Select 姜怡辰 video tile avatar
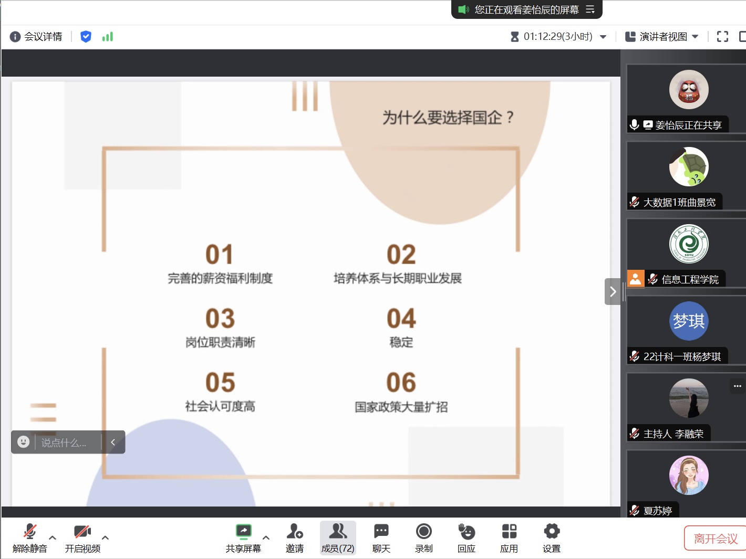Image resolution: width=746 pixels, height=559 pixels. (x=689, y=90)
